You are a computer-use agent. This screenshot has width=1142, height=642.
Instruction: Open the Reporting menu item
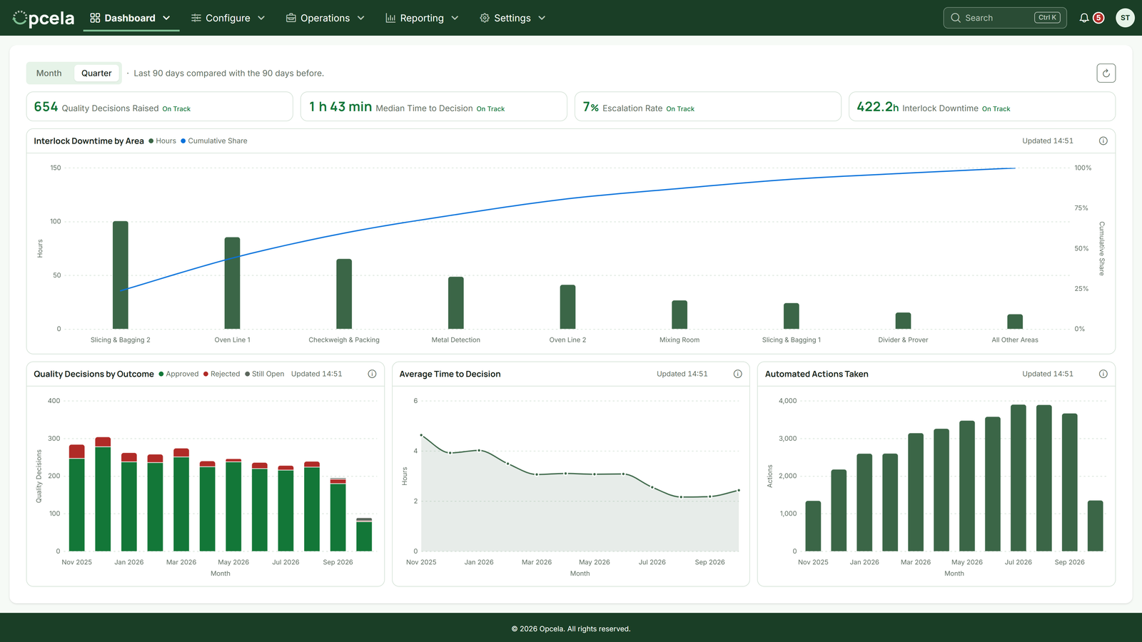tap(422, 18)
